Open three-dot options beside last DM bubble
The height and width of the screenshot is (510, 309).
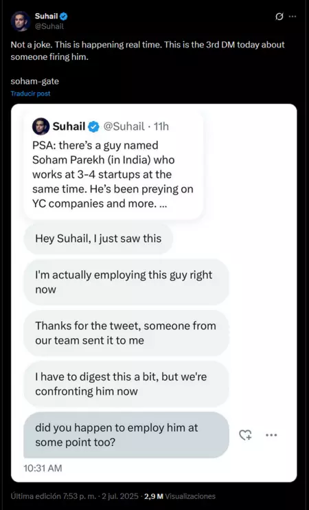tap(271, 435)
